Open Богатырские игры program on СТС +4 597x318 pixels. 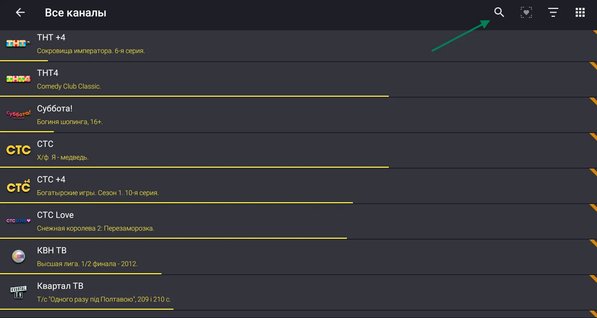click(98, 193)
